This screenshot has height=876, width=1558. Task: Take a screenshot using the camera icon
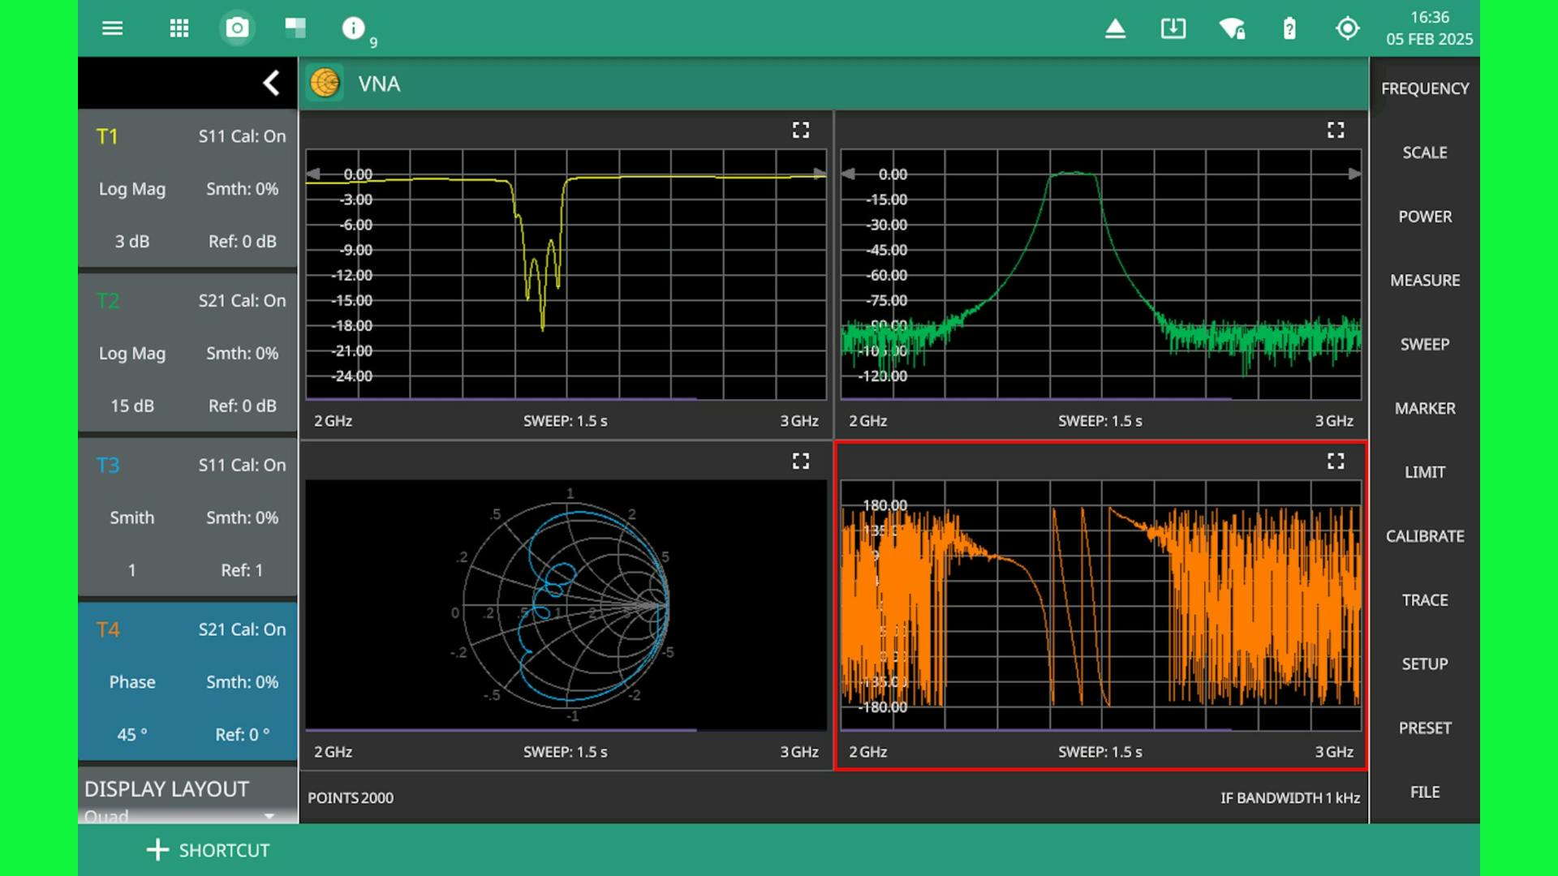coord(237,28)
